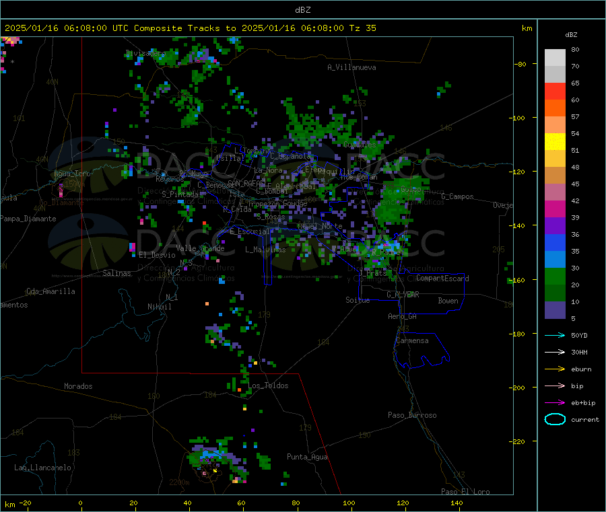606x512 pixels.
Task: Click the El_Desvio map label
Action: tap(157, 255)
